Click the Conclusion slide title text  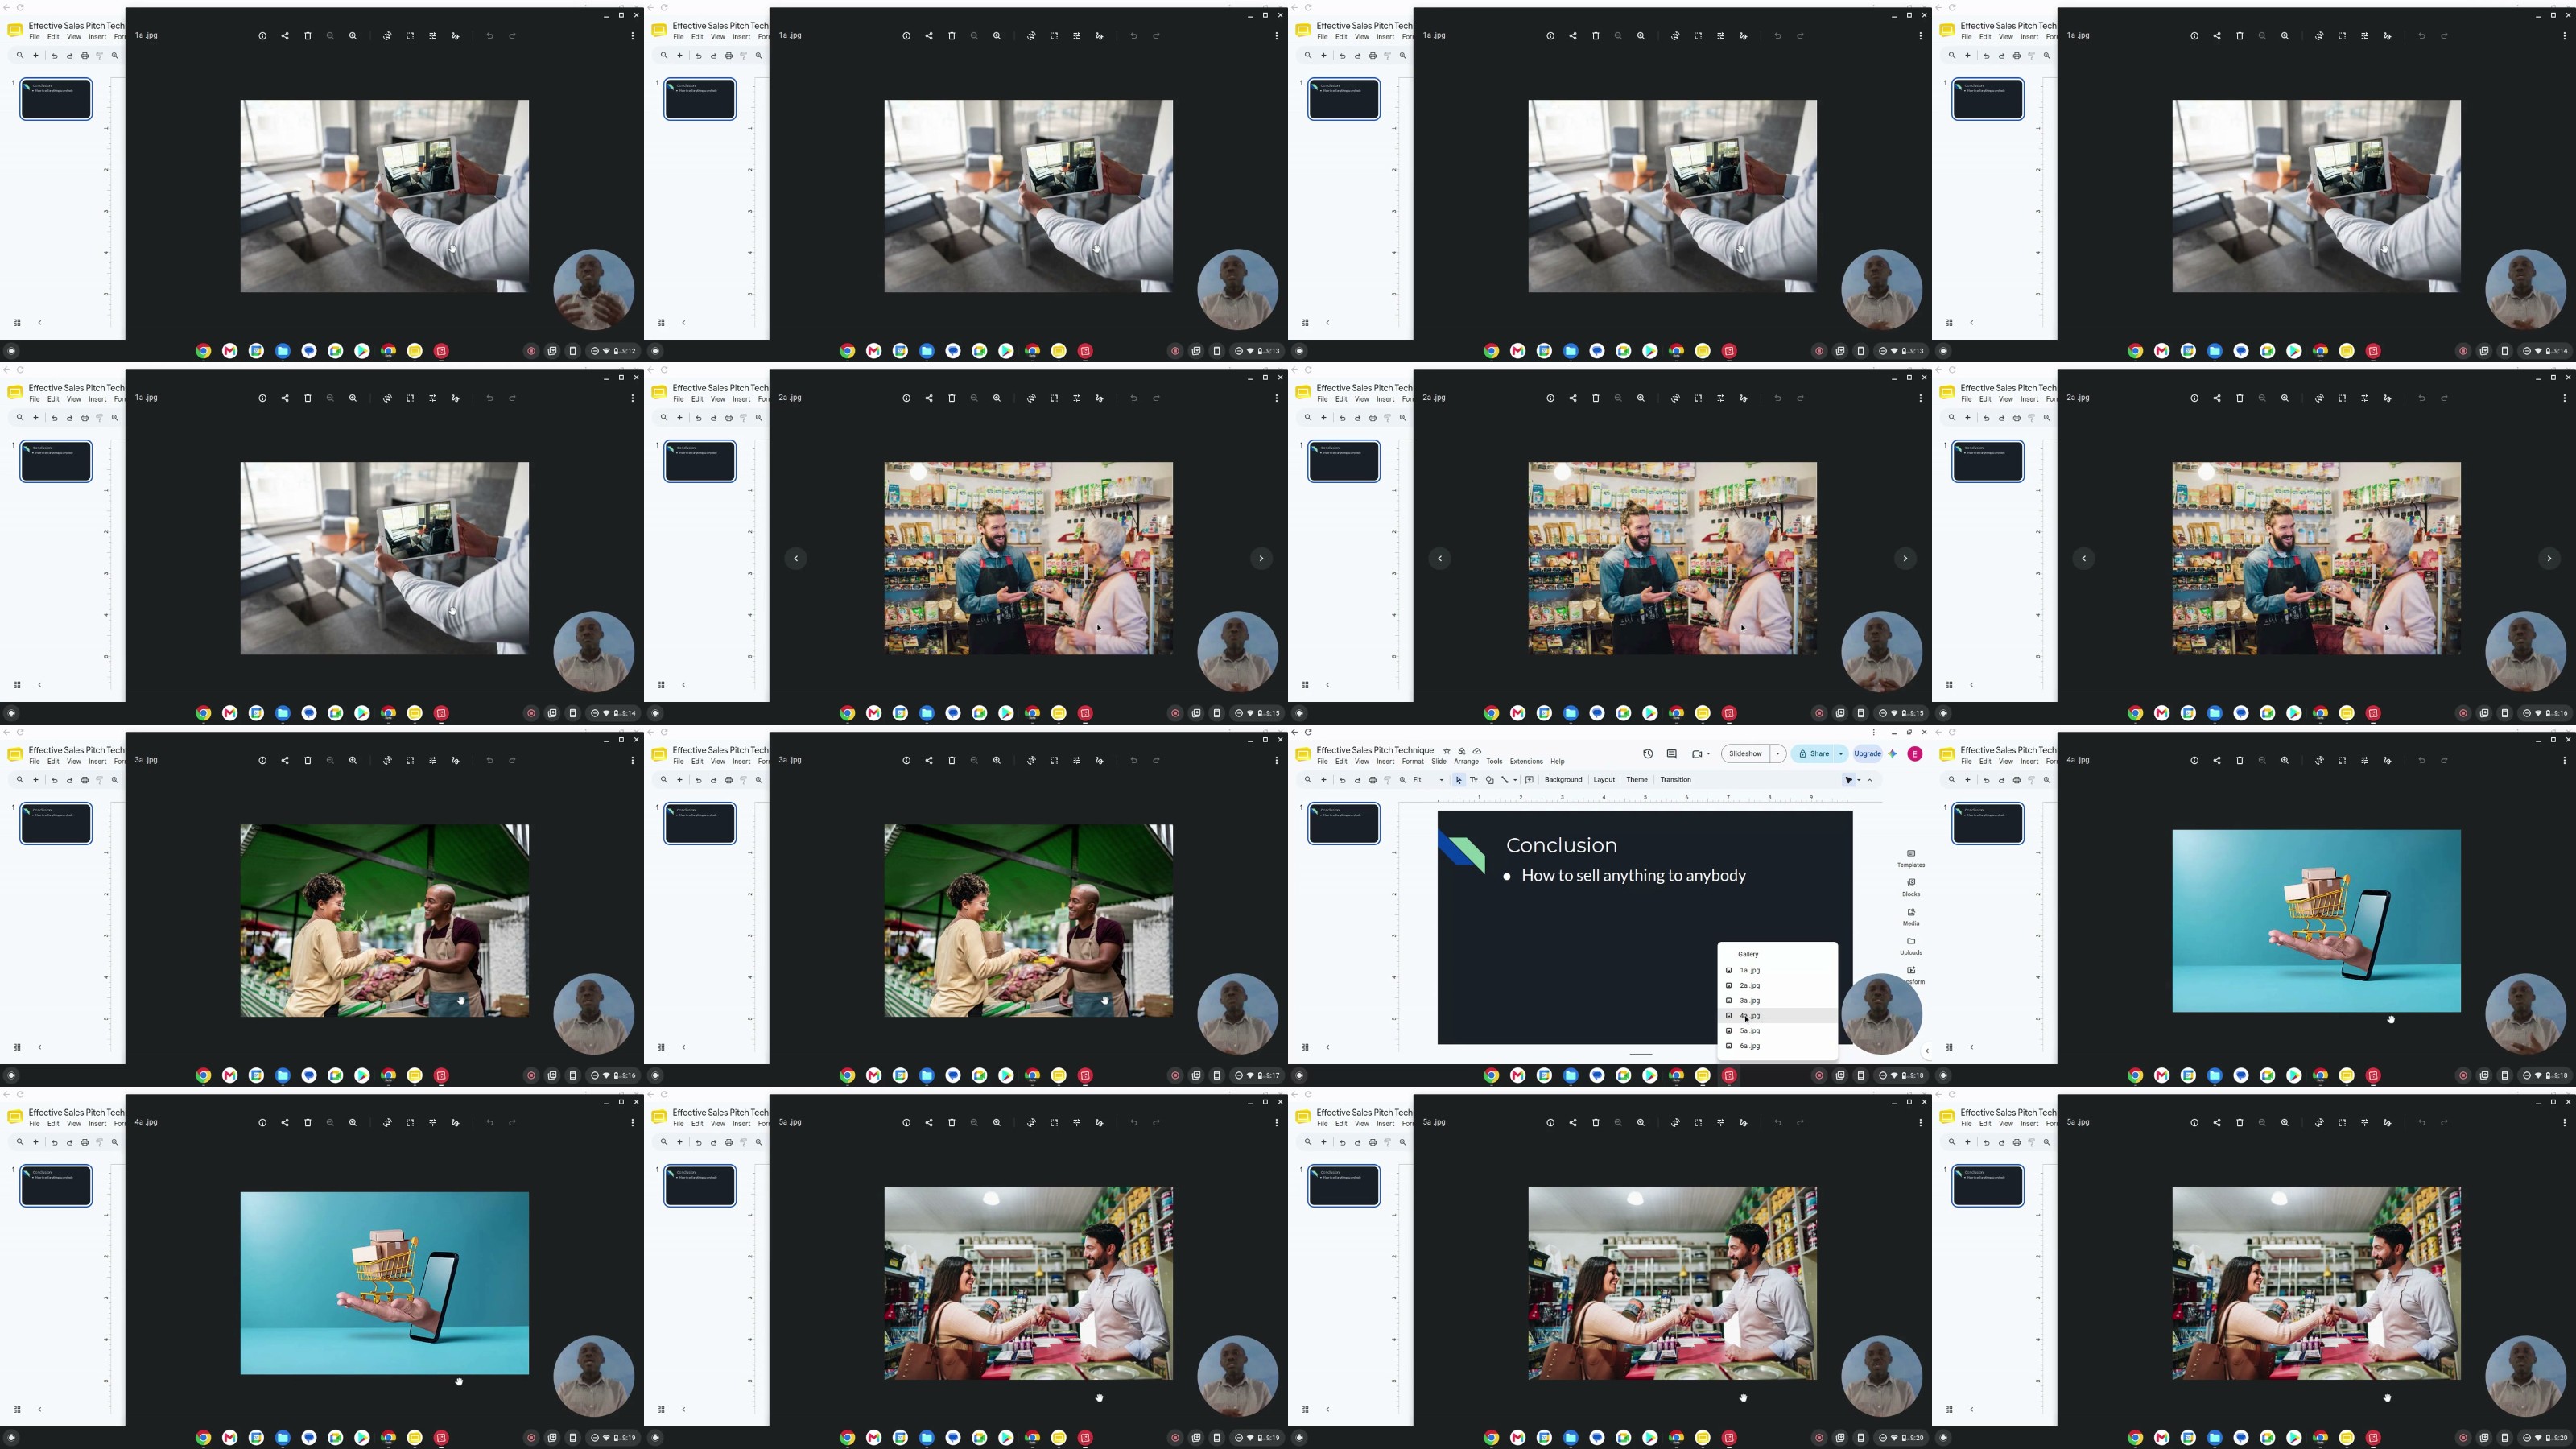click(1561, 845)
